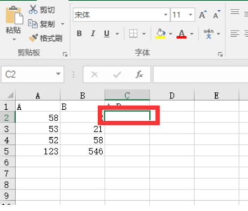Open the Copy (复制) dropdown arrow

click(63, 24)
